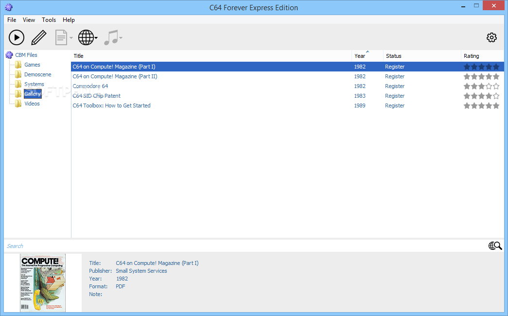508x316 pixels.
Task: Sort list by Title column header
Action: point(211,56)
